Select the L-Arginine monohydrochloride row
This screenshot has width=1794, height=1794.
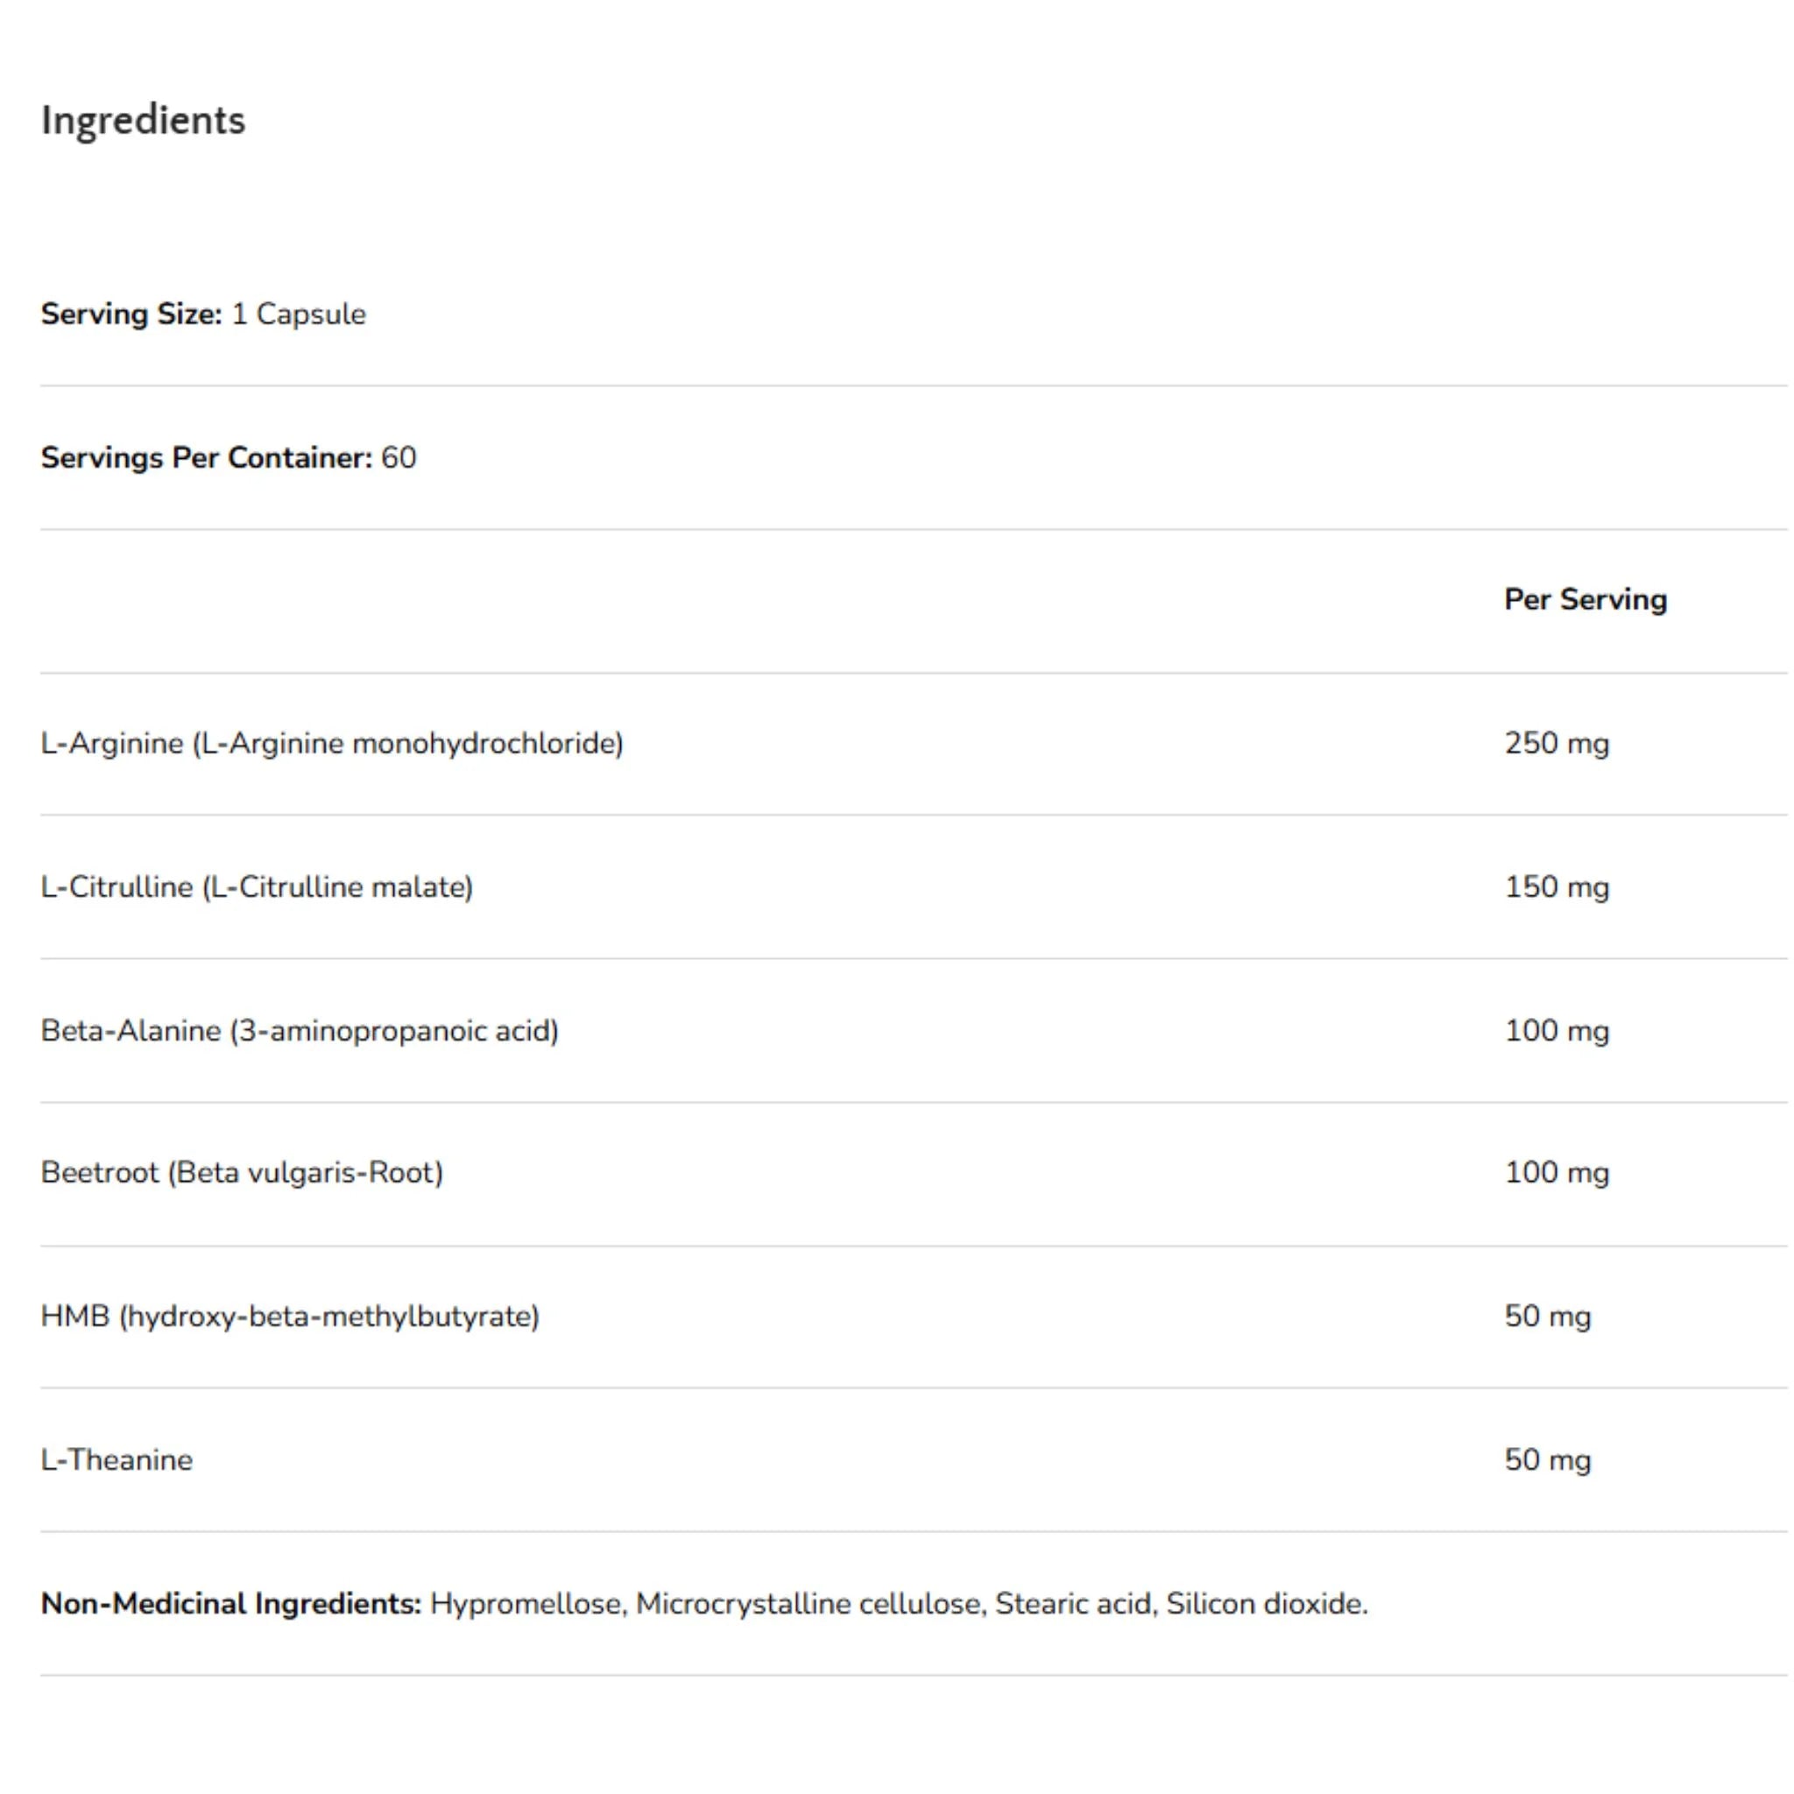pos(914,744)
